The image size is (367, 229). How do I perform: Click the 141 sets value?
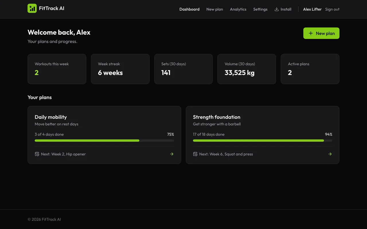coord(166,73)
